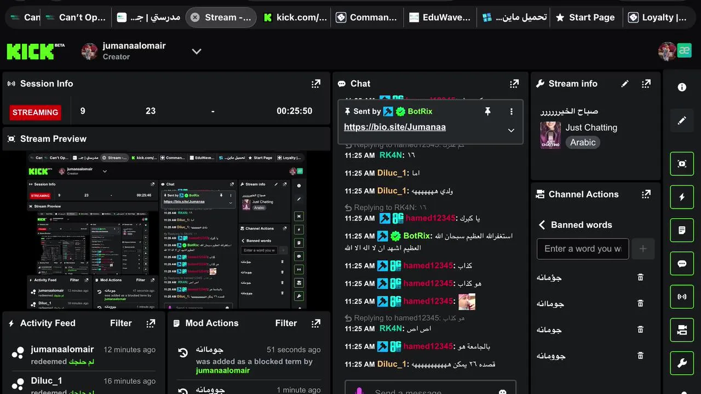Screen dimensions: 701x394
Task: Click RK4N username on the ١٦ message
Action: 391,155
